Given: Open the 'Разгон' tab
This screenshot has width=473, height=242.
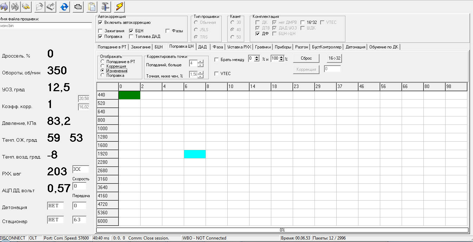Looking at the screenshot, I should 302,47.
